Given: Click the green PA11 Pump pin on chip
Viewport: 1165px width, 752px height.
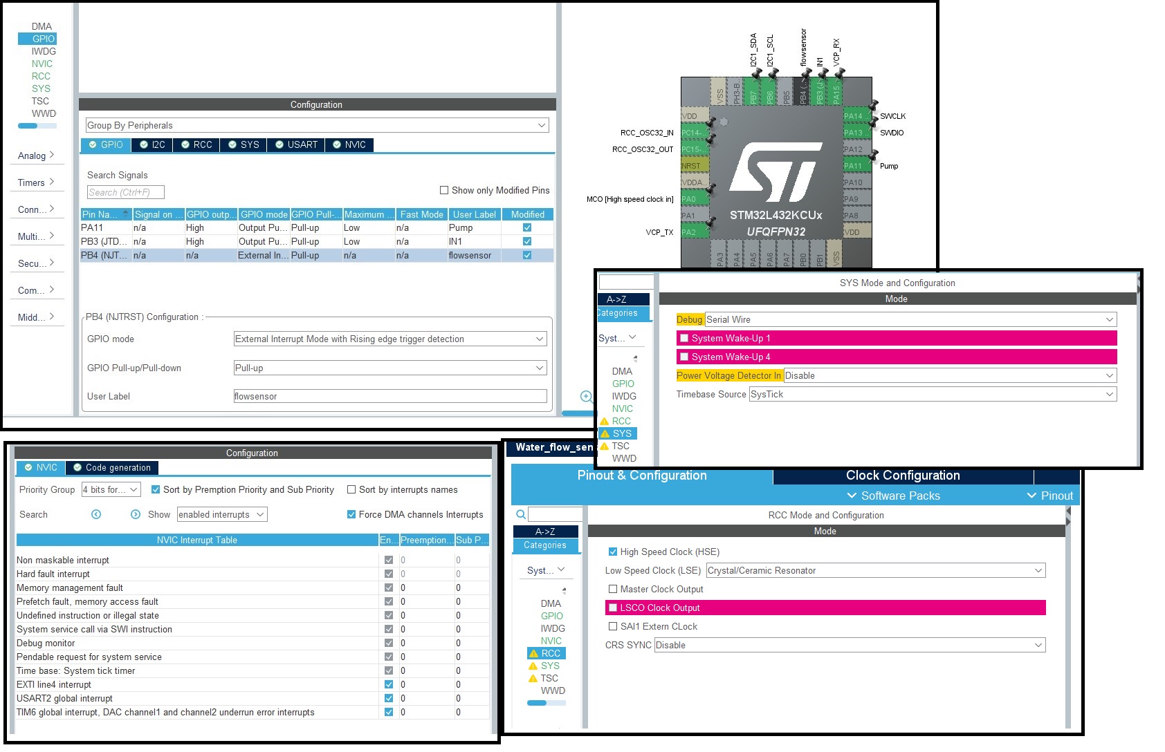Looking at the screenshot, I should 857,165.
